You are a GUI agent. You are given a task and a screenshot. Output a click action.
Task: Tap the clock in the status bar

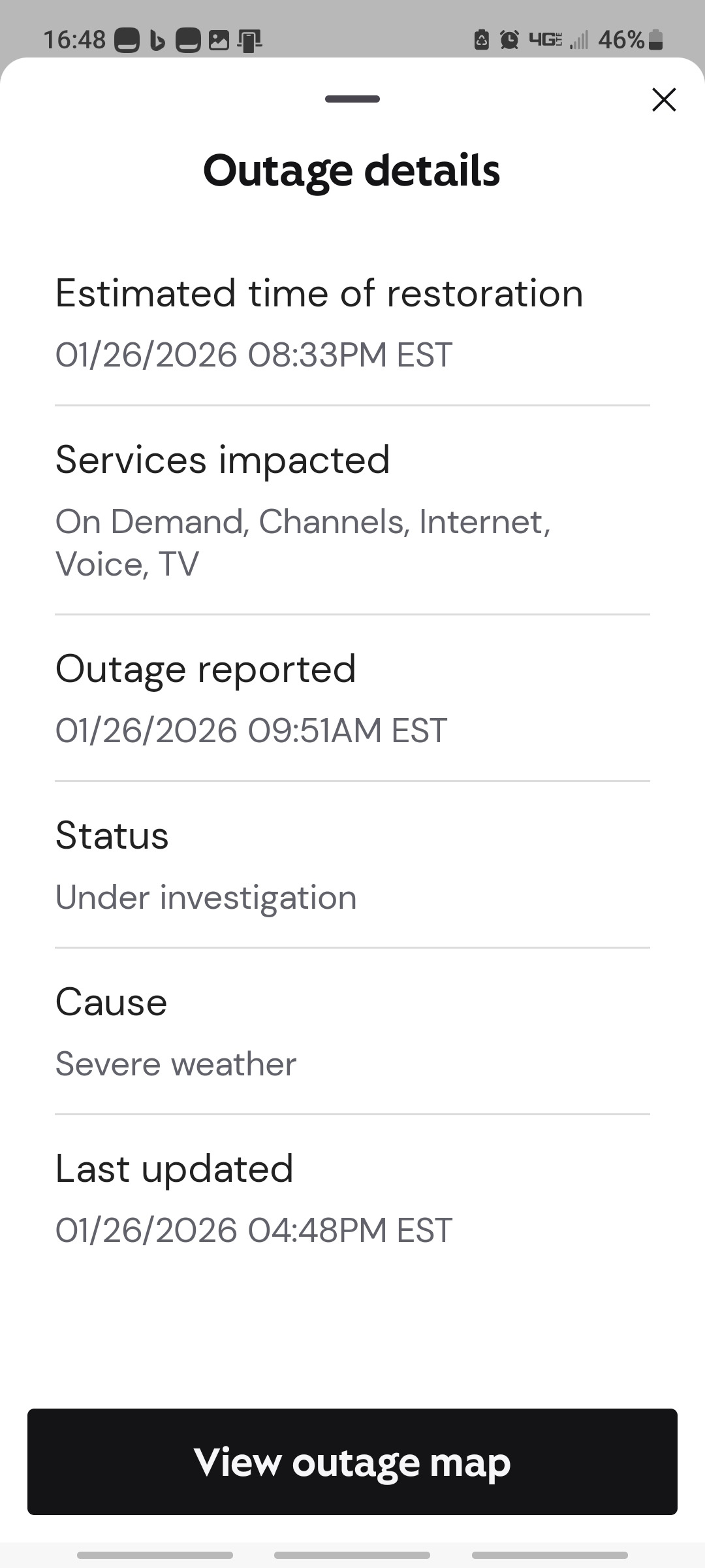click(x=75, y=39)
